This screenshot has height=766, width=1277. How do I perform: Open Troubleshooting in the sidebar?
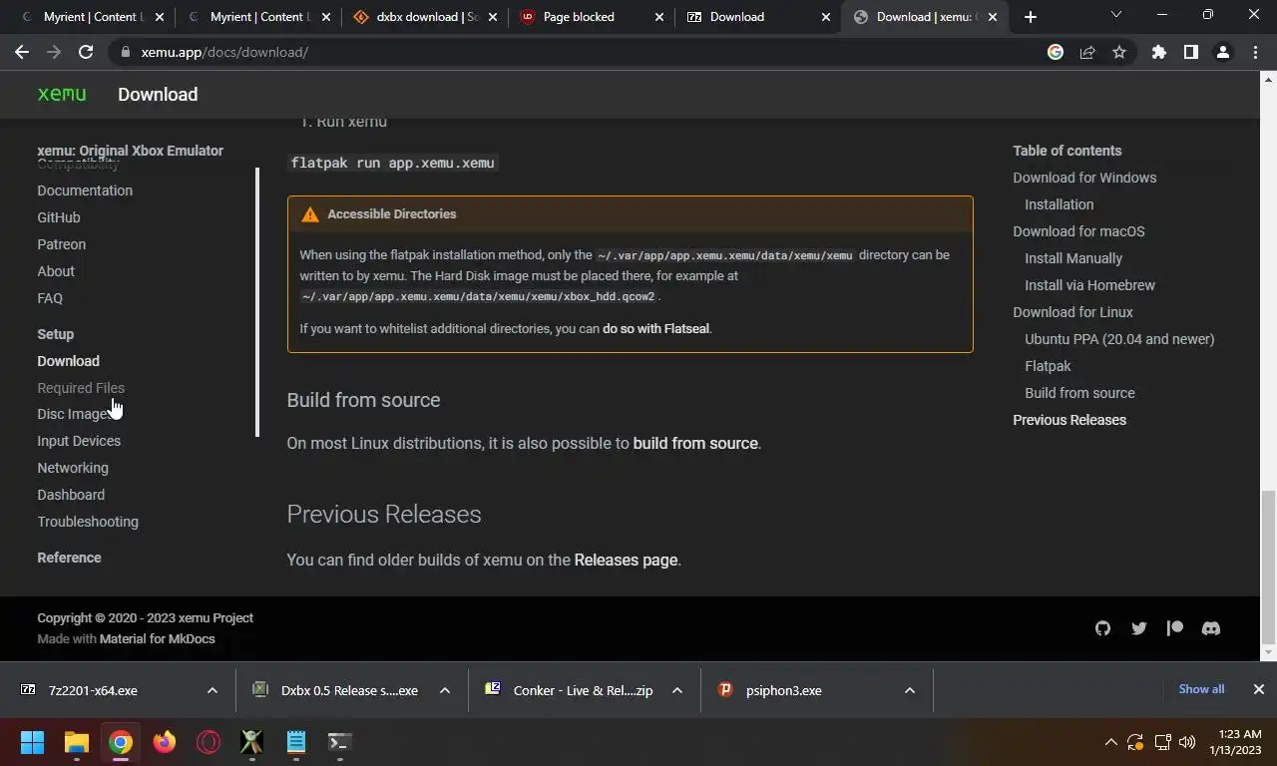88,522
